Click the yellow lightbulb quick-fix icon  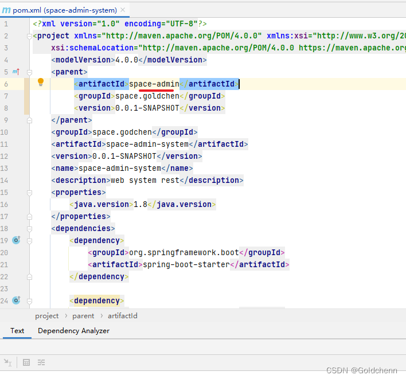click(x=41, y=82)
